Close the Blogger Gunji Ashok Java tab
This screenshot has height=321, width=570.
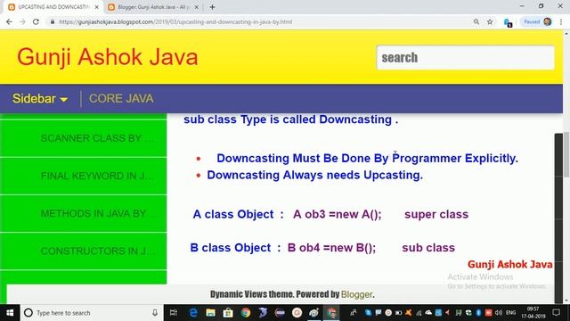pos(196,7)
